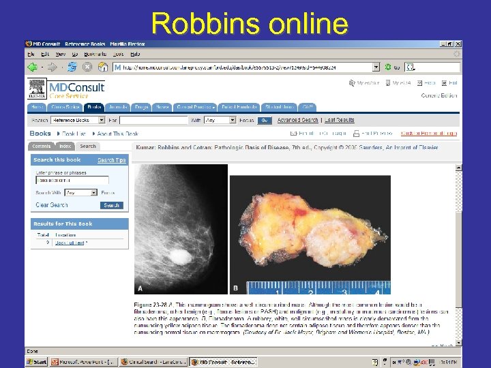Select the Journals navigation tab
Image resolution: width=491 pixels, height=368 pixels.
coord(118,107)
